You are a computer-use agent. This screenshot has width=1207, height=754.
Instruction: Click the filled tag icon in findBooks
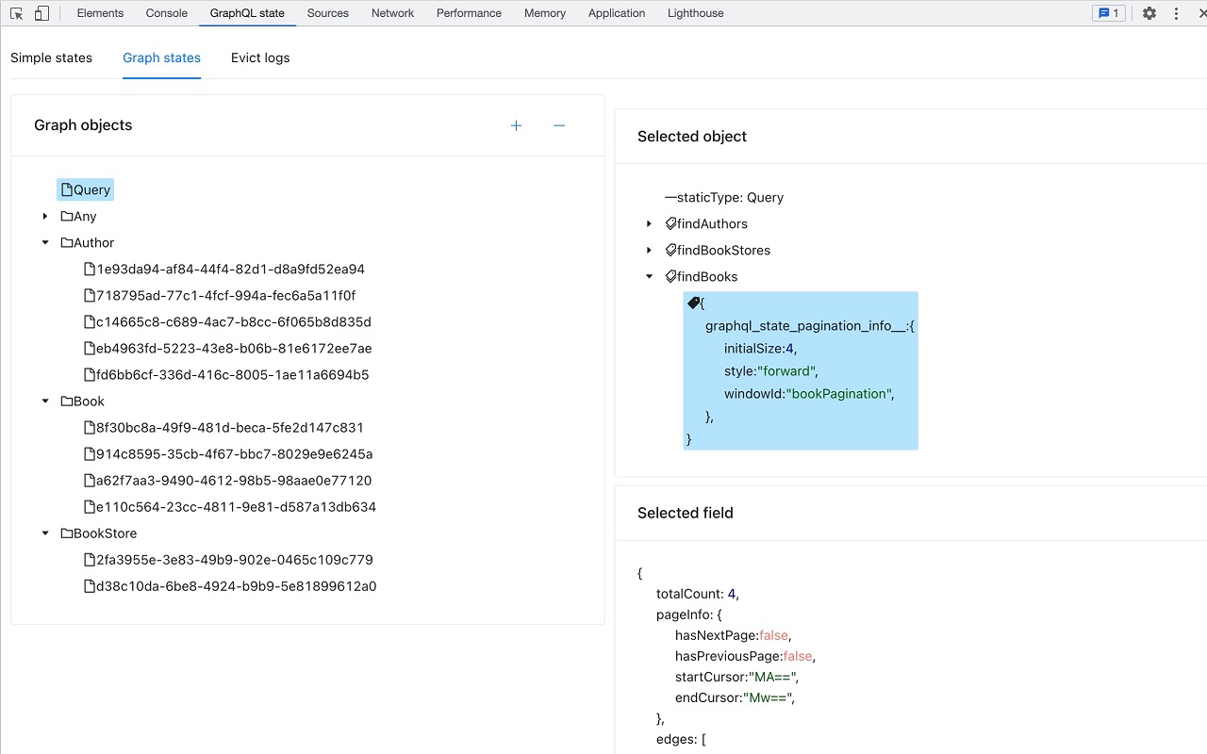click(x=693, y=303)
